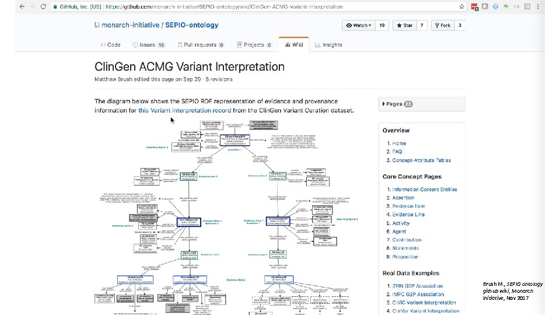Image resolution: width=560 pixels, height=315 pixels.
Task: Open the Evidence Line concept page
Action: (x=408, y=215)
